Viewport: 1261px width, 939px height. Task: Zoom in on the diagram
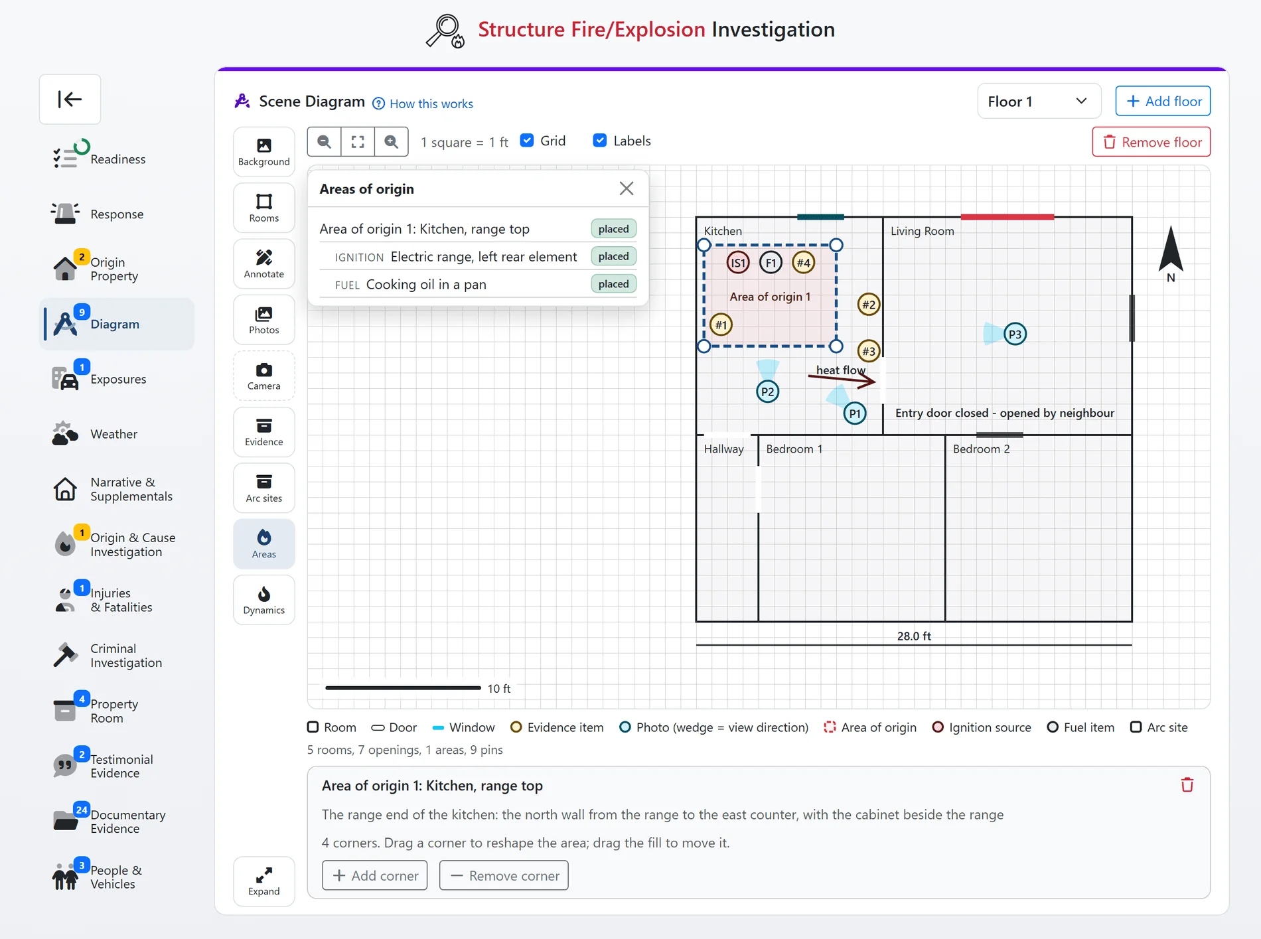point(392,141)
